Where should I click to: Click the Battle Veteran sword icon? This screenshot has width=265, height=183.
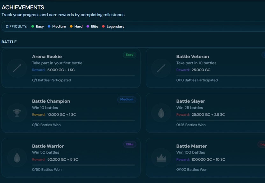(161, 68)
